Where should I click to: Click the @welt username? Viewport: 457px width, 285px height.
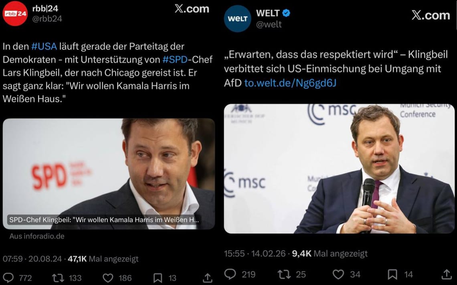tap(269, 23)
